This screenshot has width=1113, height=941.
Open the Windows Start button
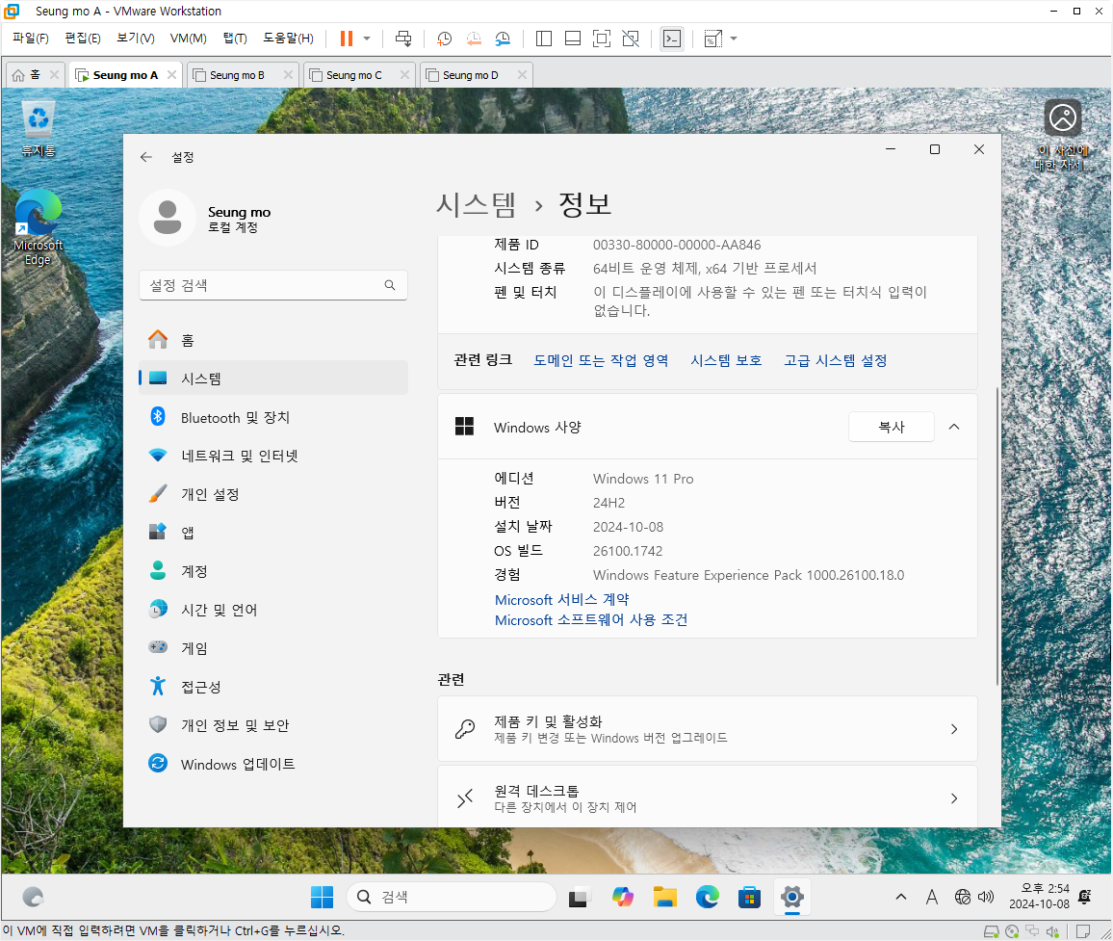pos(322,897)
